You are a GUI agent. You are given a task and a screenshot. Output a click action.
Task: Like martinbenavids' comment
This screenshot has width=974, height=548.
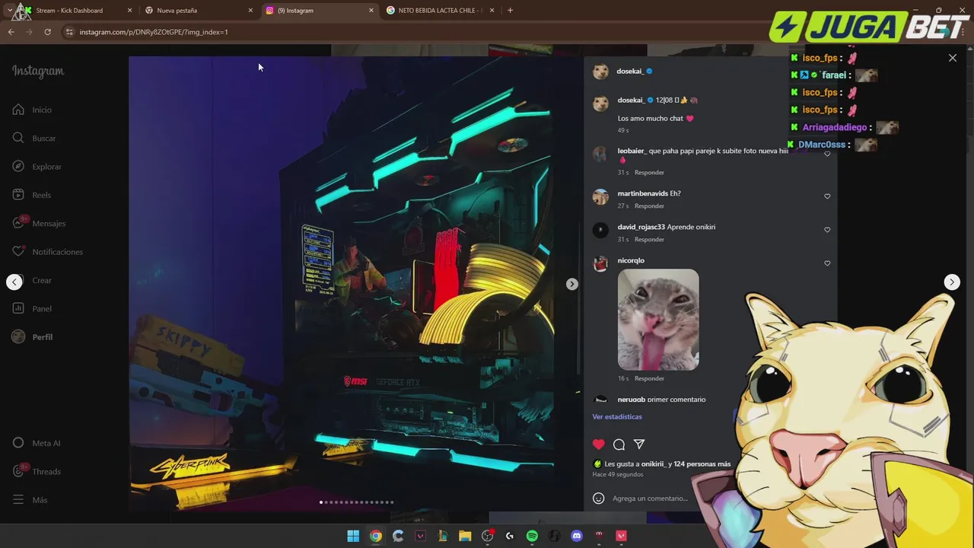(827, 196)
